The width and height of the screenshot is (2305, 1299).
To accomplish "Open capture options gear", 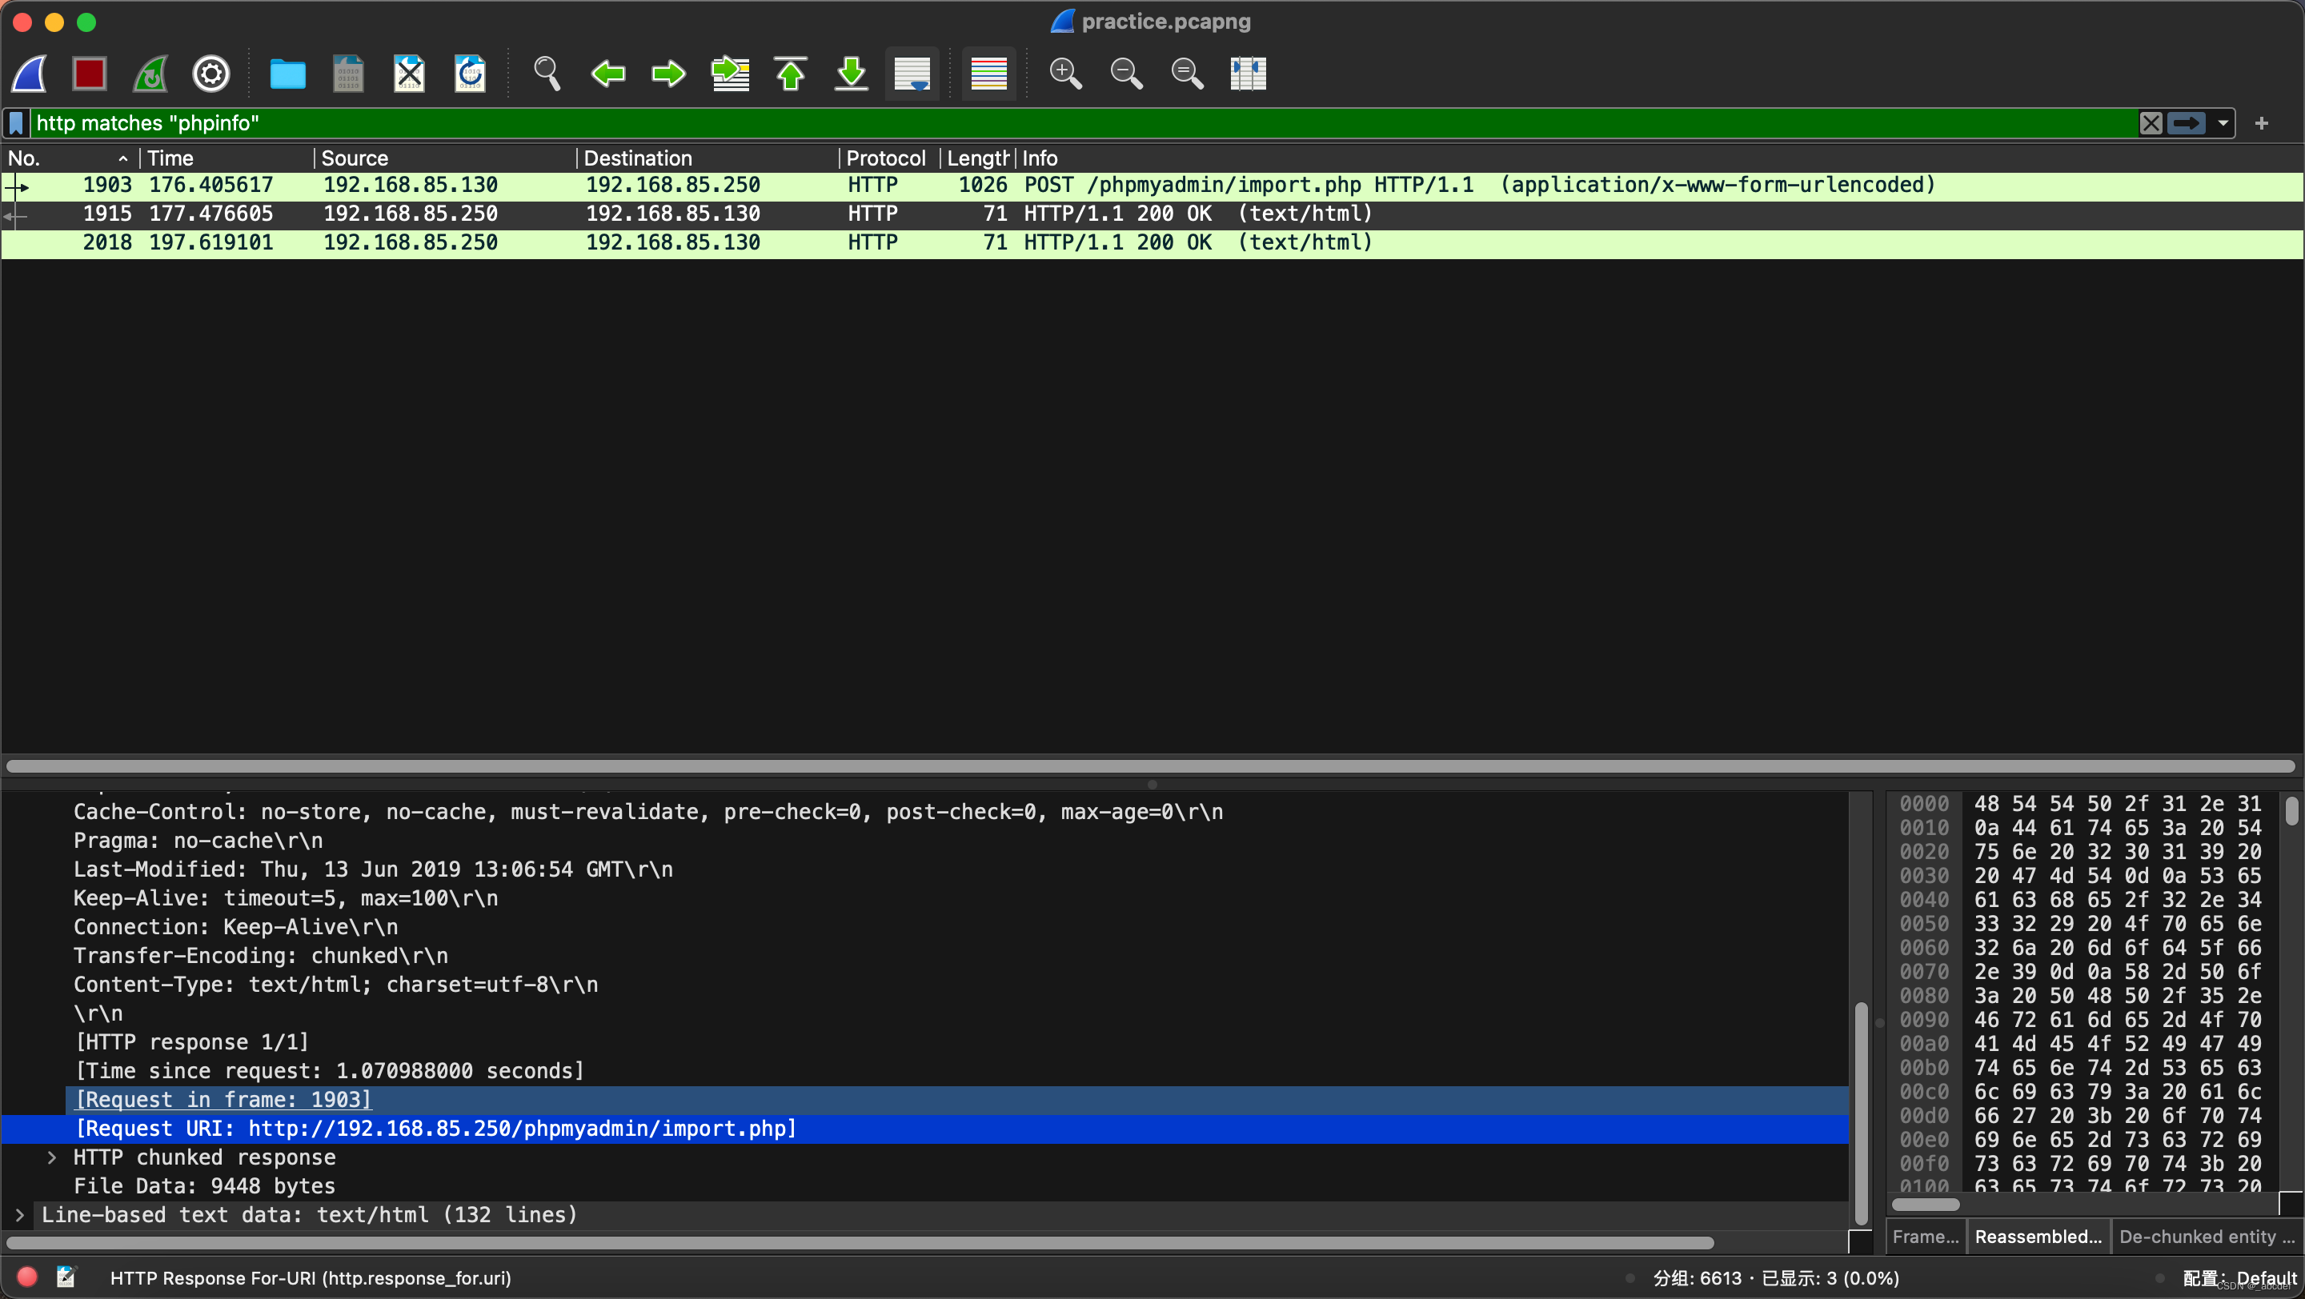I will point(211,74).
